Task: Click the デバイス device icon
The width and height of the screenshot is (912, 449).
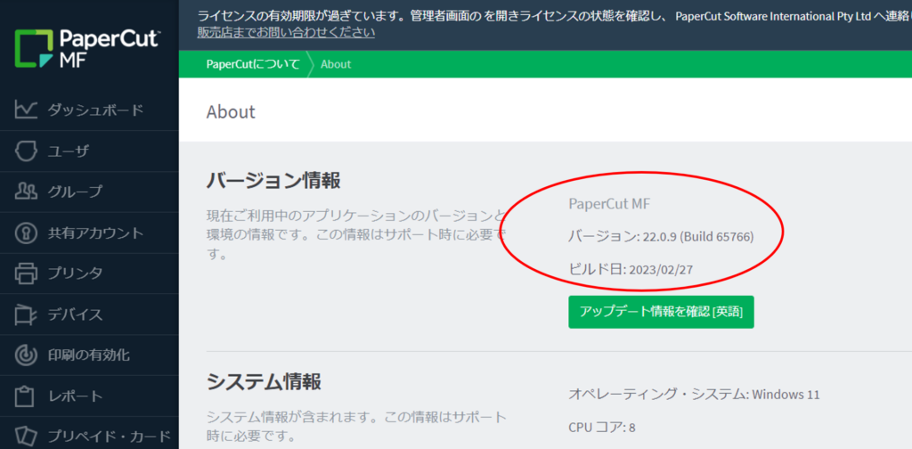Action: coord(26,314)
